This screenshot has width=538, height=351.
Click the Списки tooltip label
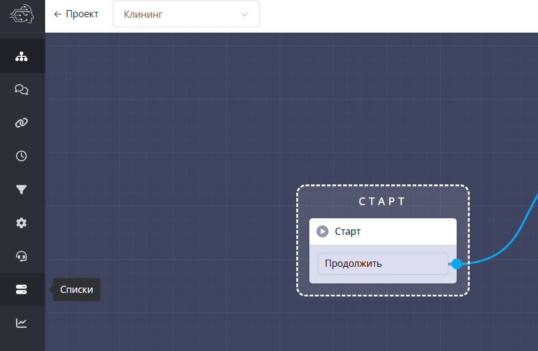(77, 290)
